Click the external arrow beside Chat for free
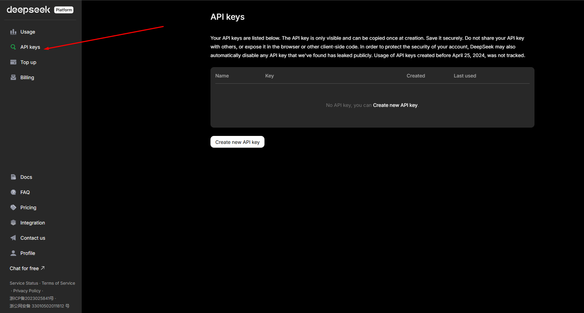Viewport: 584px width, 313px height. [43, 268]
